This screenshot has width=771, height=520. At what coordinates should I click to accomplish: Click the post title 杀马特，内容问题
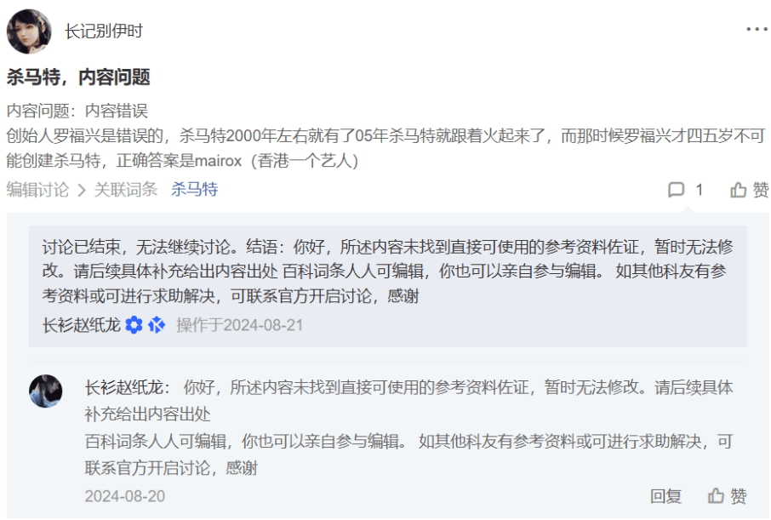point(78,77)
